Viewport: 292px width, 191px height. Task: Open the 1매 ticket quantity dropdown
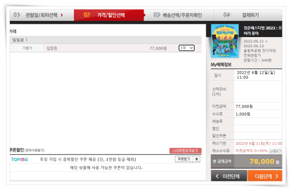pyautogui.click(x=187, y=48)
